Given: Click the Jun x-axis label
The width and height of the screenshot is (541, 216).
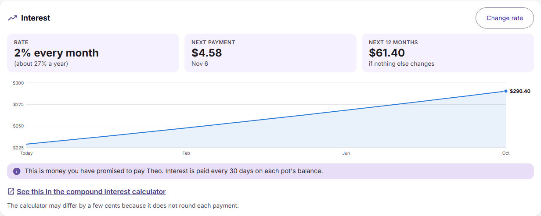Looking at the screenshot, I should coord(346,153).
